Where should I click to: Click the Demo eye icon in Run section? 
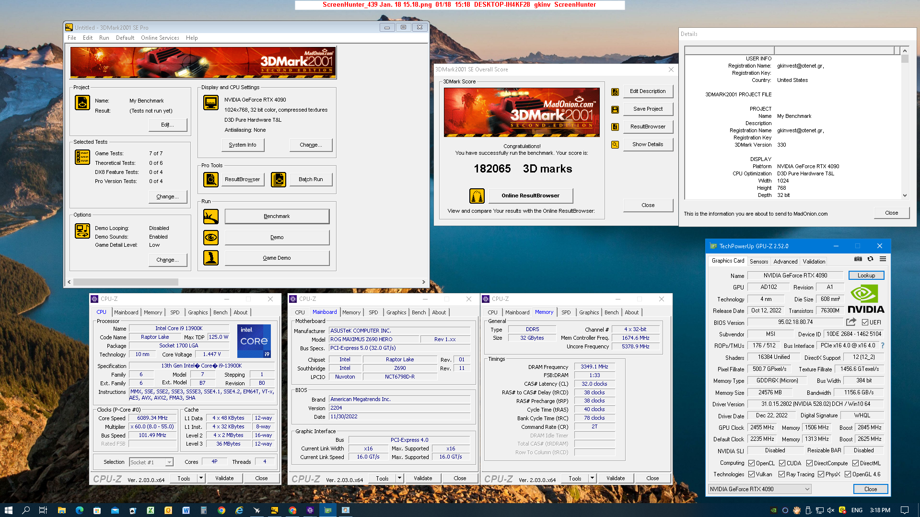coord(211,237)
